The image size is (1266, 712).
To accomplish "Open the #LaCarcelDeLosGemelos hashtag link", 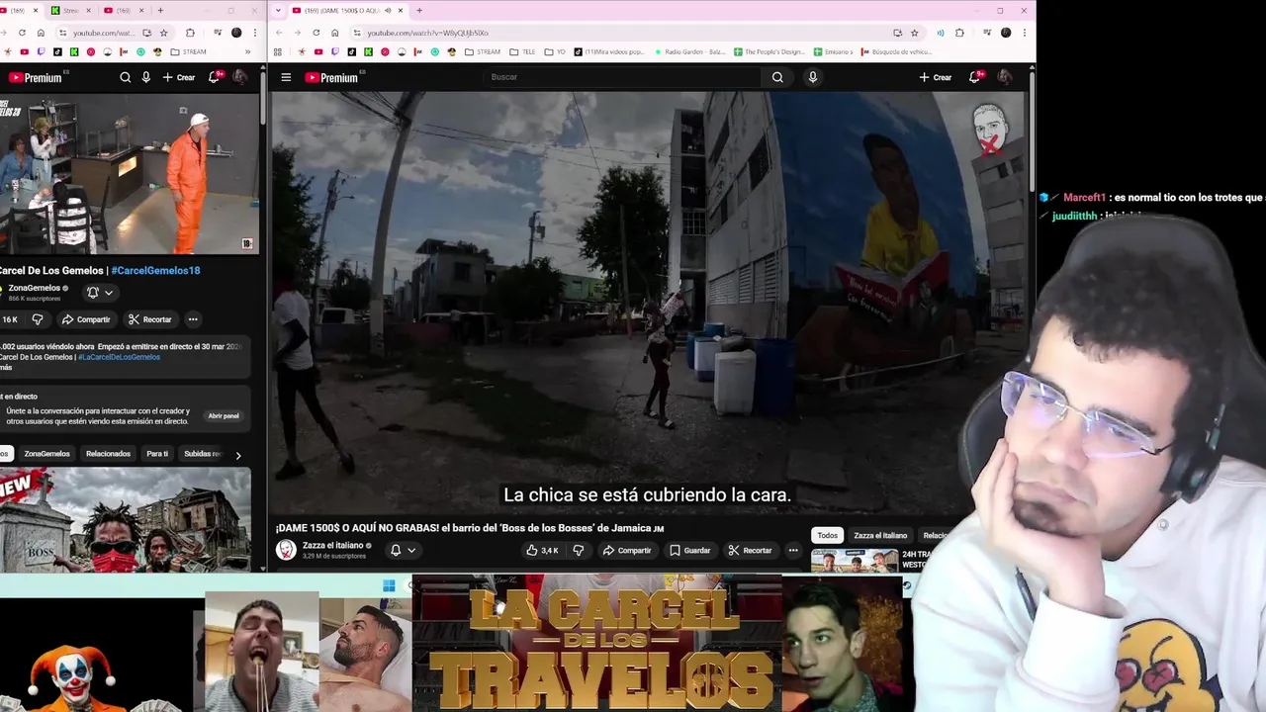I will [119, 357].
